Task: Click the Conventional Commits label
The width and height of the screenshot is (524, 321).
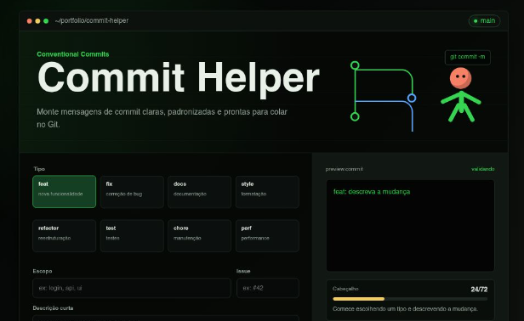Action: point(73,54)
